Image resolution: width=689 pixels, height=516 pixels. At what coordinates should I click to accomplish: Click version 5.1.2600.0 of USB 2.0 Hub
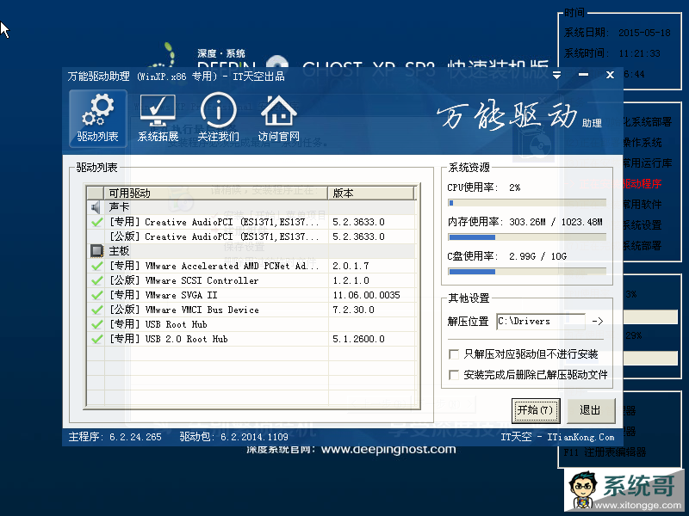coord(358,339)
